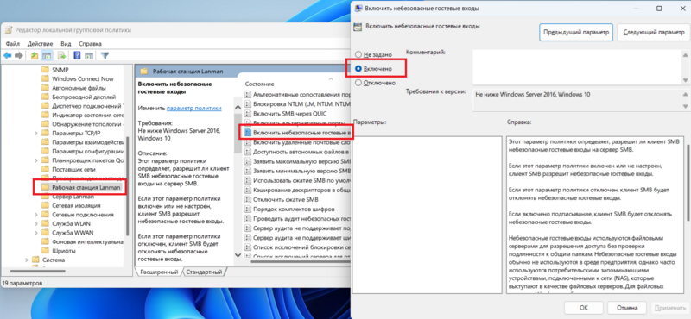Screen dimensions: 691x319
Task: Select the Включить удаленные почтовые слоты policy
Action: 298,142
